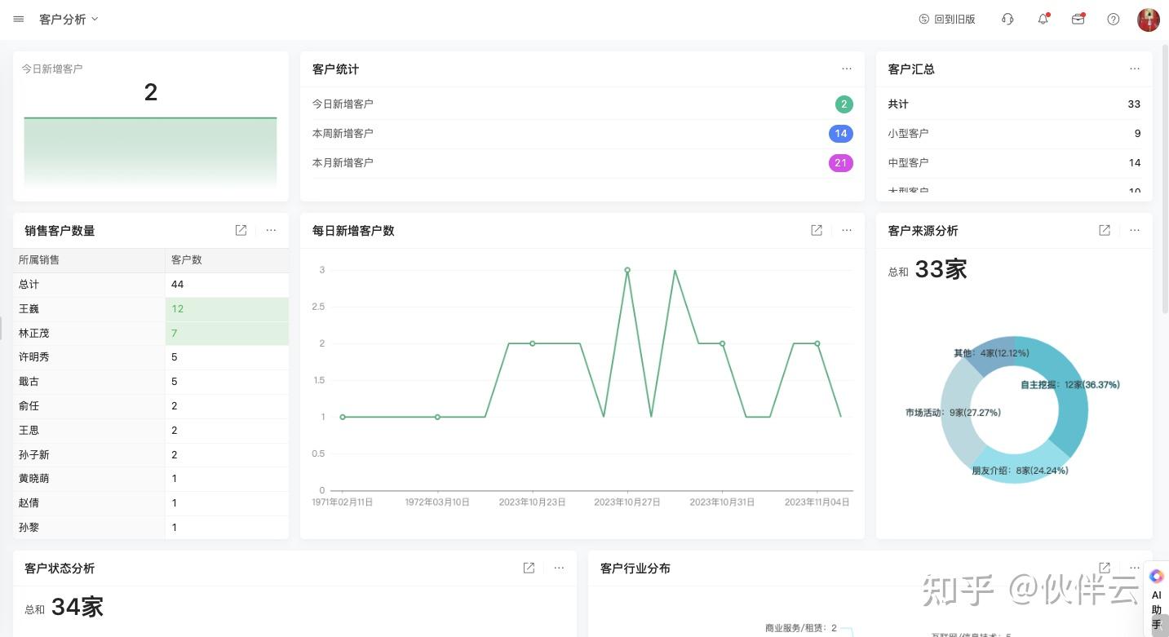
Task: Select the 总计 row in sales table
Action: (x=151, y=285)
